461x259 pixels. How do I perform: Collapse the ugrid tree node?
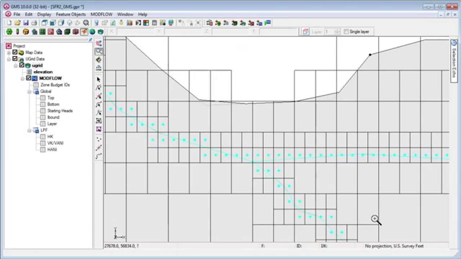coord(16,65)
